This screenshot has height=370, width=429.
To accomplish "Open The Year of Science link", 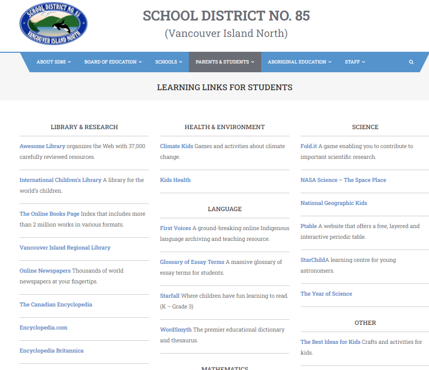I will click(x=326, y=294).
